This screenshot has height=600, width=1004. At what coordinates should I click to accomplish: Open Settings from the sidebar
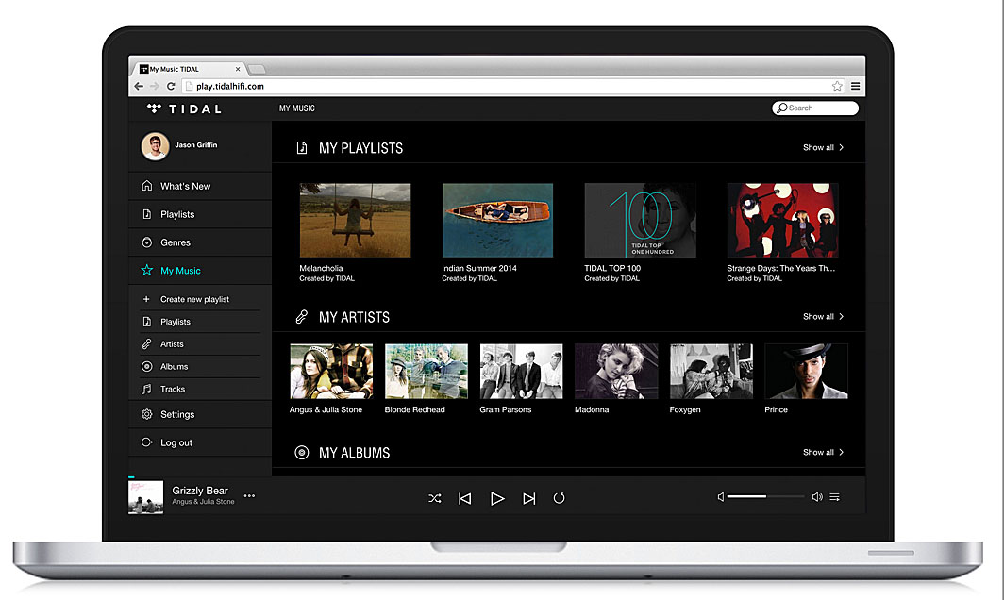(177, 414)
